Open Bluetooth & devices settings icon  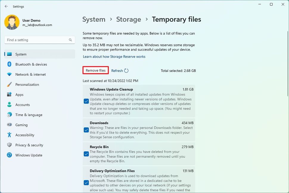9,64
